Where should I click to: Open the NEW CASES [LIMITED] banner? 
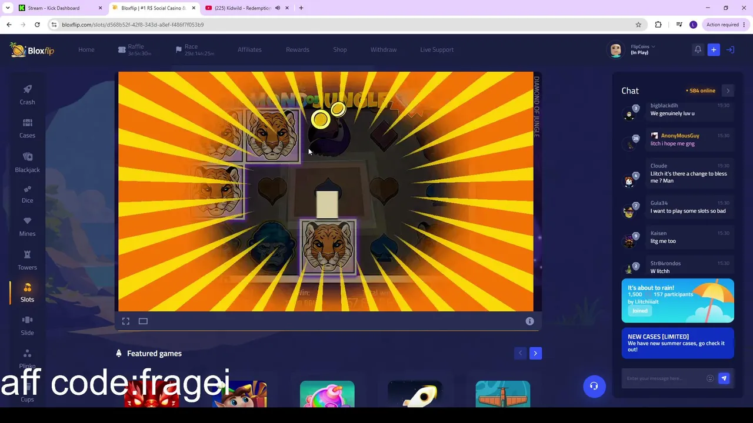pyautogui.click(x=678, y=343)
